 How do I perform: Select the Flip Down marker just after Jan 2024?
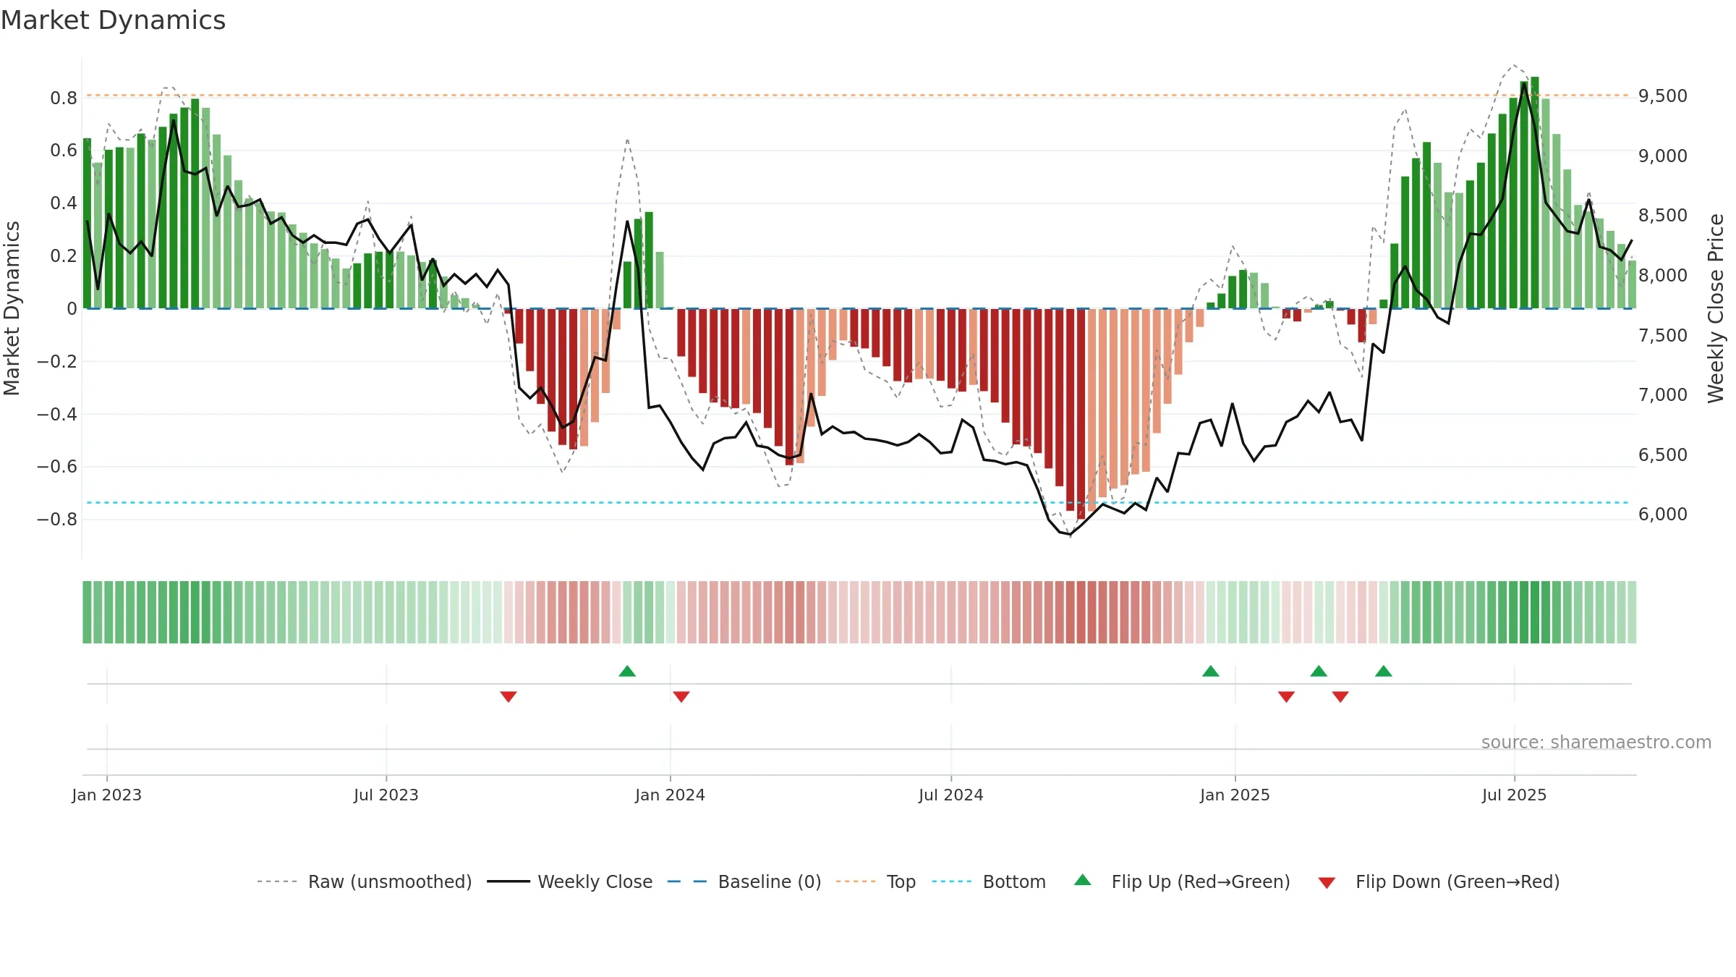[x=681, y=696]
